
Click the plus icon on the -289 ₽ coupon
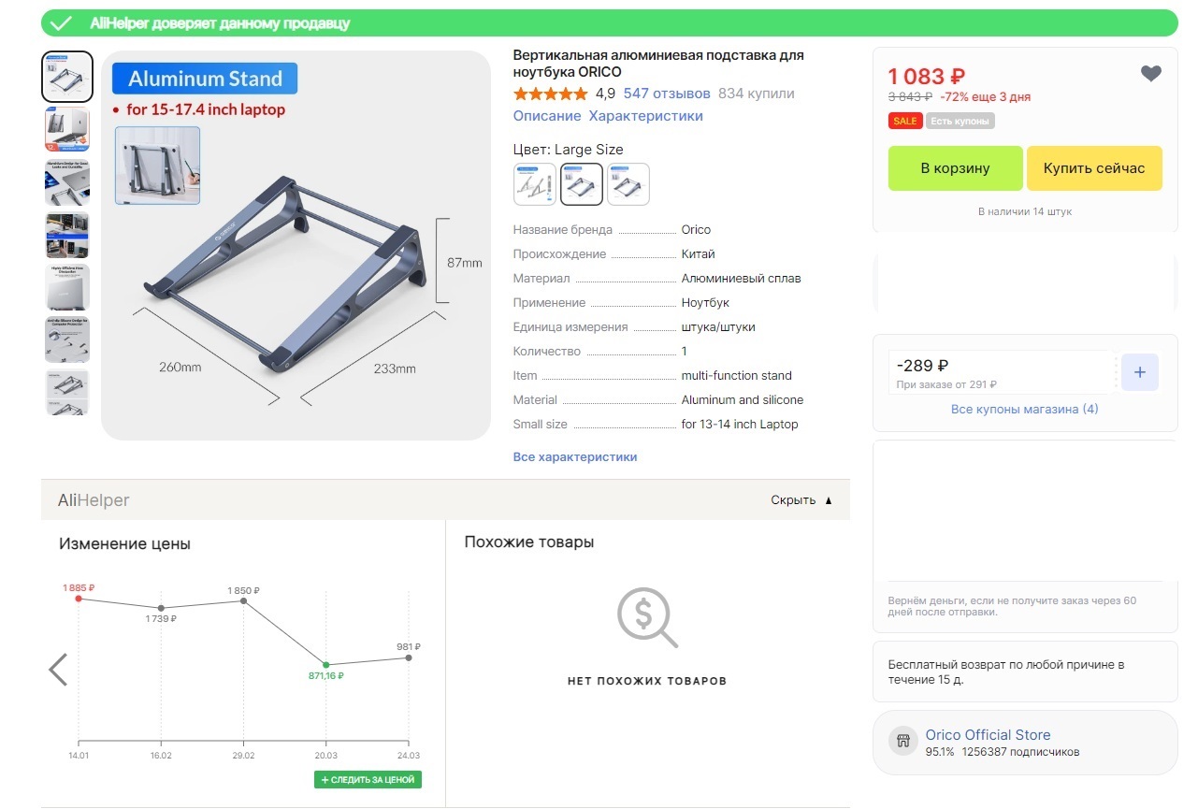[1139, 372]
